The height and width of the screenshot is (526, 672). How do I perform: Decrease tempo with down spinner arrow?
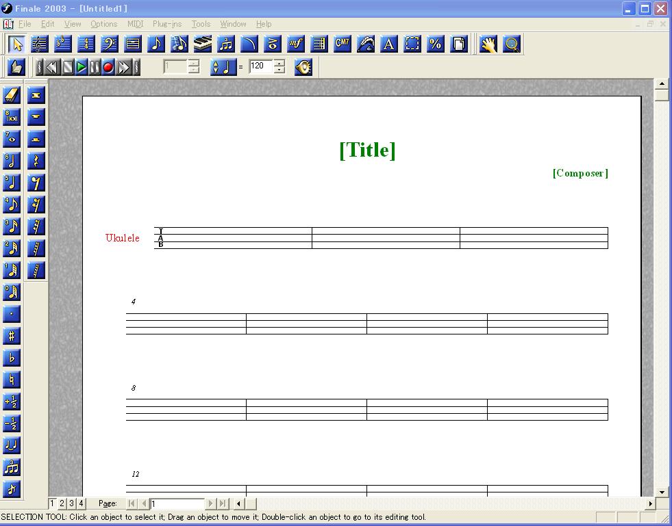279,70
